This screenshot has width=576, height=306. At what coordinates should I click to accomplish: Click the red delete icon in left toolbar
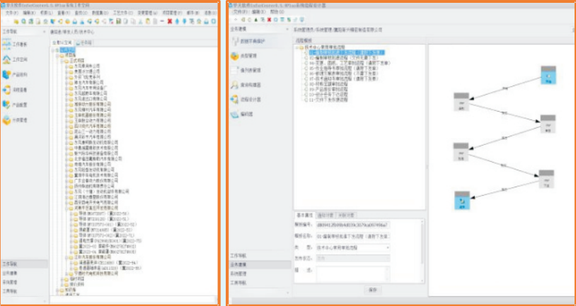click(169, 21)
